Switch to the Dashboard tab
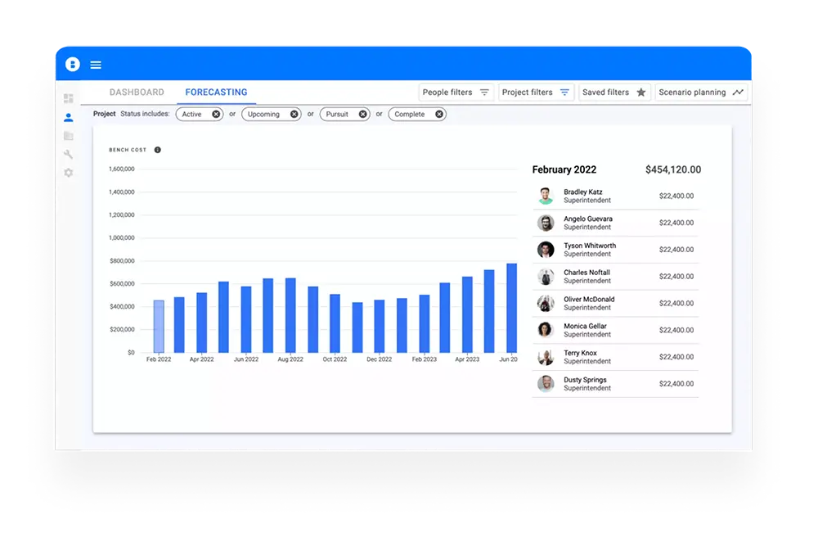 [137, 93]
